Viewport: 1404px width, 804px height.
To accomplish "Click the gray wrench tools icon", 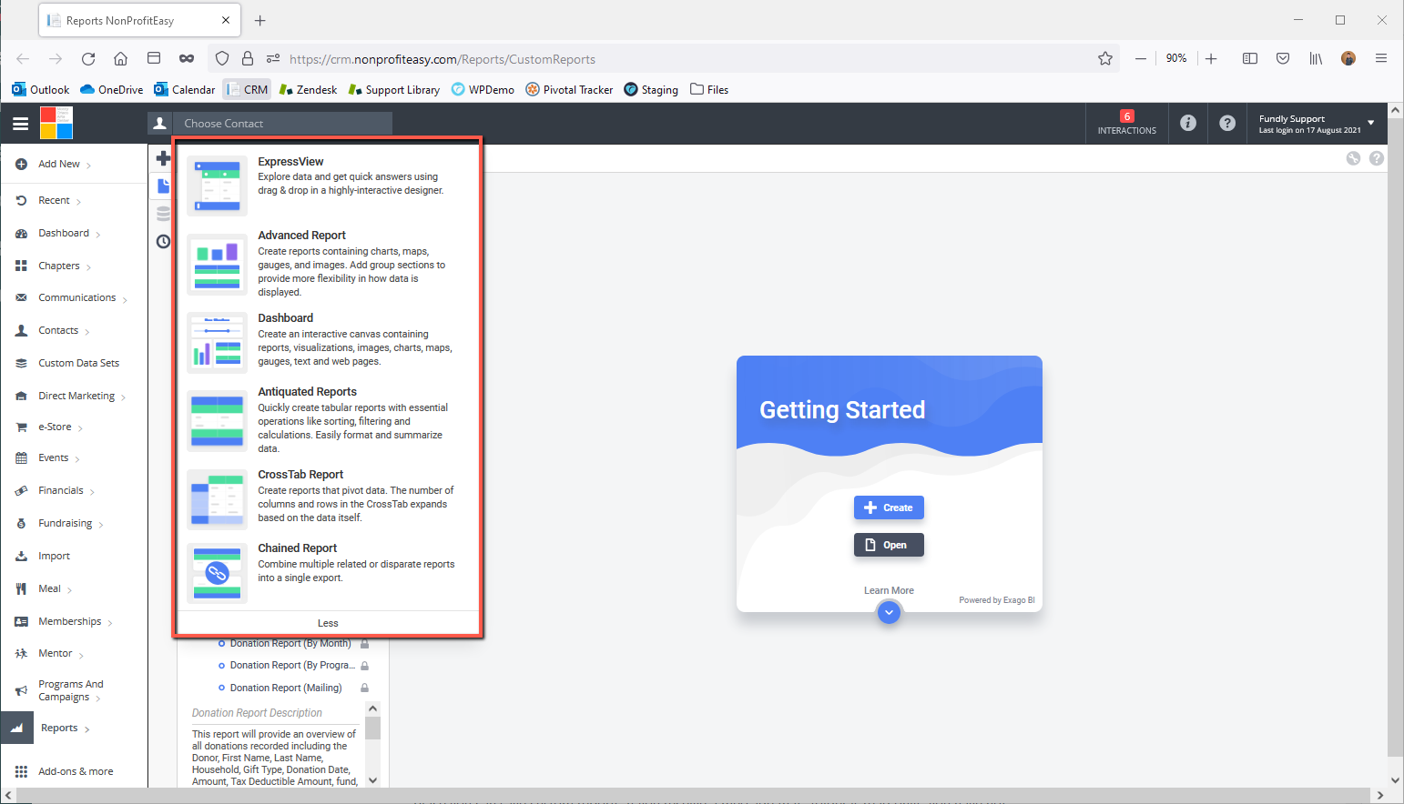I will click(x=1353, y=158).
